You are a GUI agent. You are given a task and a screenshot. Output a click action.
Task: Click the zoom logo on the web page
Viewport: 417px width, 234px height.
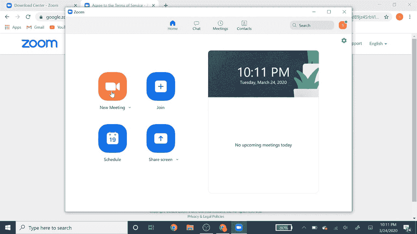(39, 44)
